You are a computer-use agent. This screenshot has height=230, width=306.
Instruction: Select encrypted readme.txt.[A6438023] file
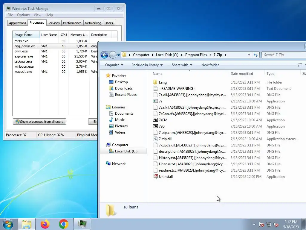tap(192, 170)
